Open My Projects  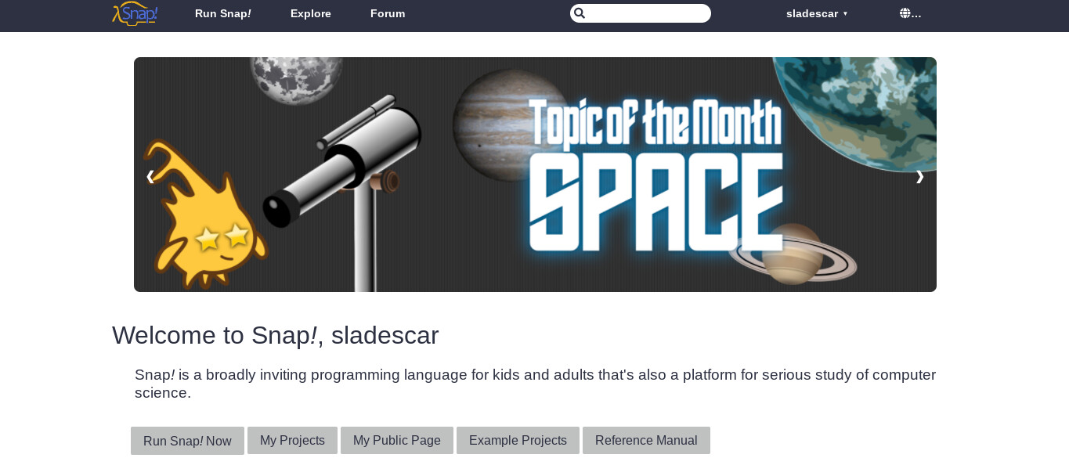click(292, 440)
